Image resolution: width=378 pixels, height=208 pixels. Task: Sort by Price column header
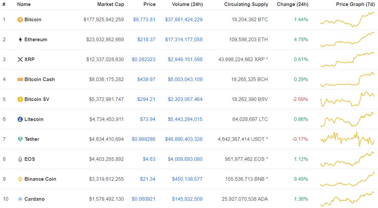click(x=149, y=4)
